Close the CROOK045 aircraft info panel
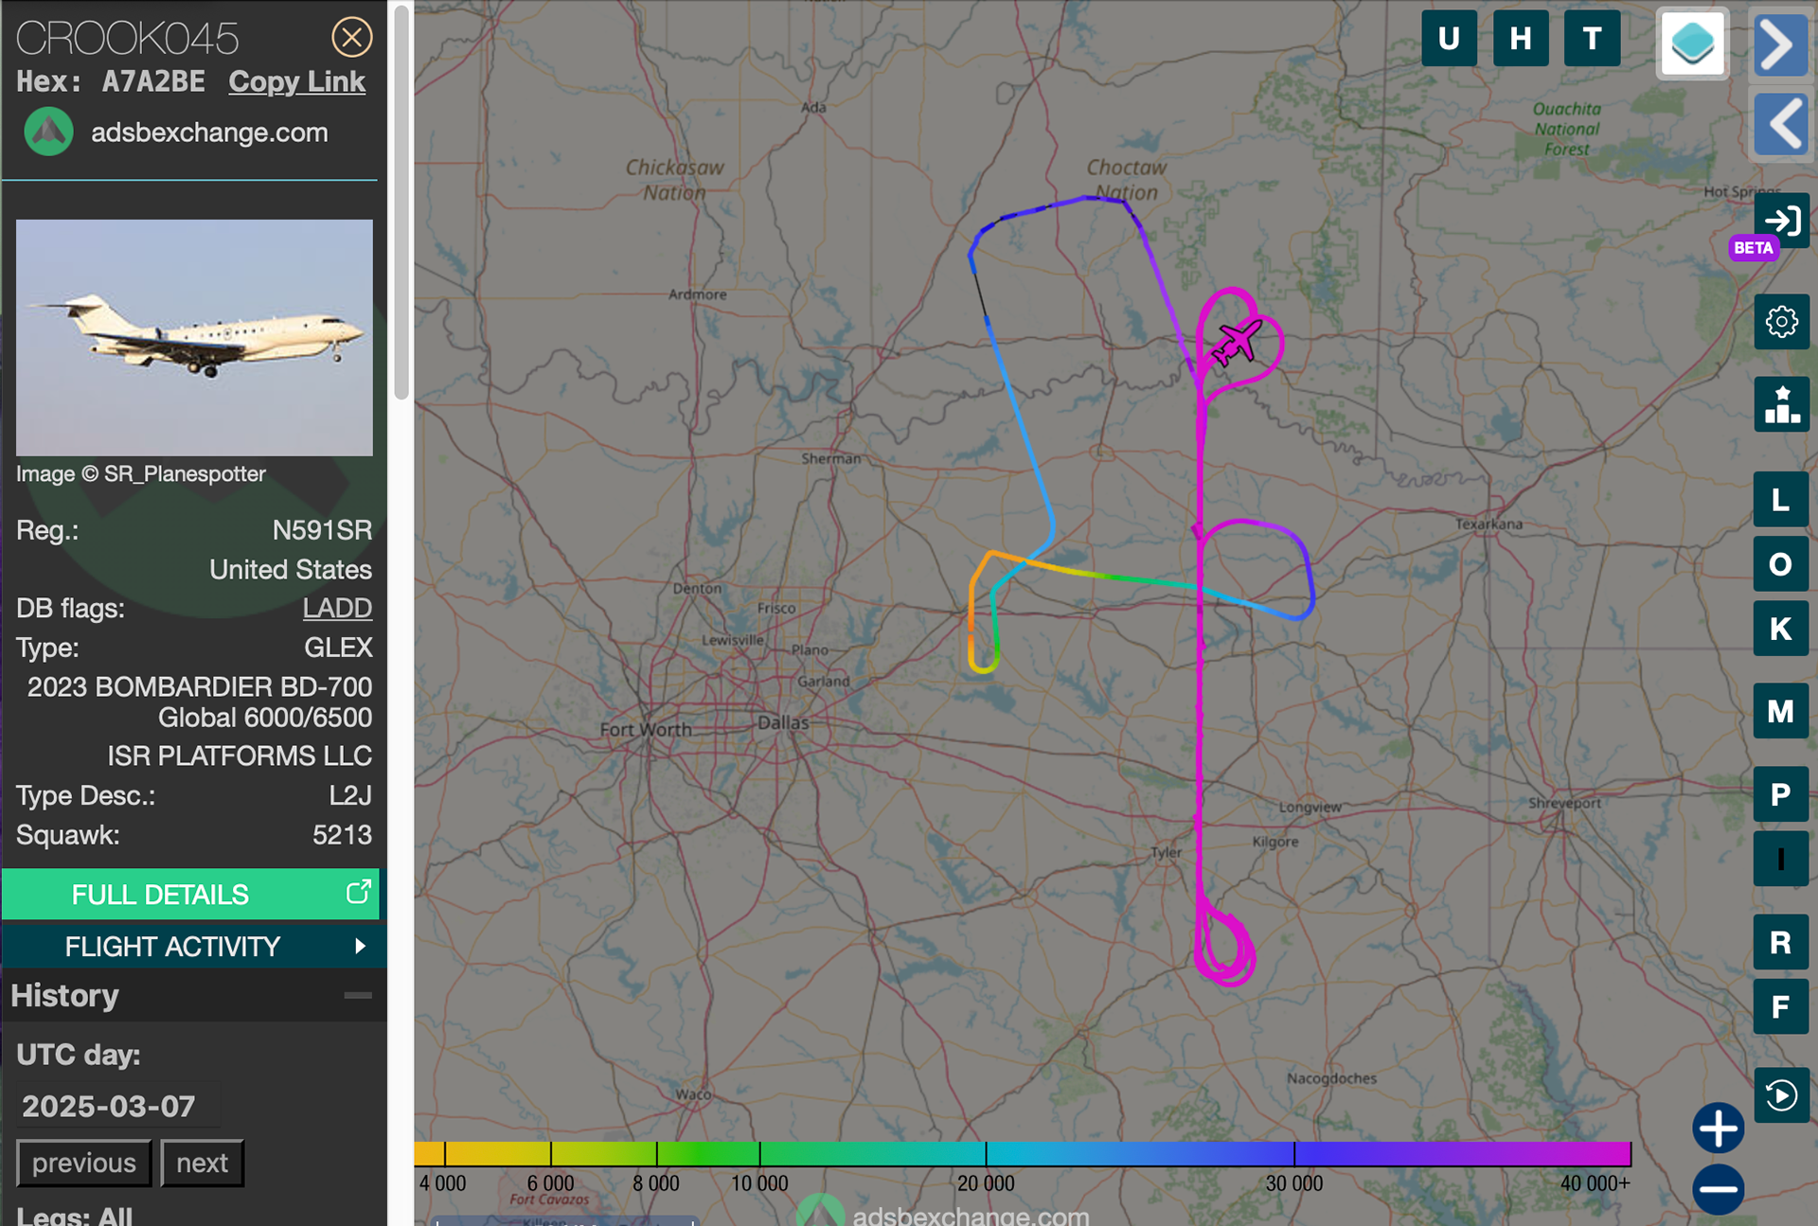 pyautogui.click(x=351, y=38)
